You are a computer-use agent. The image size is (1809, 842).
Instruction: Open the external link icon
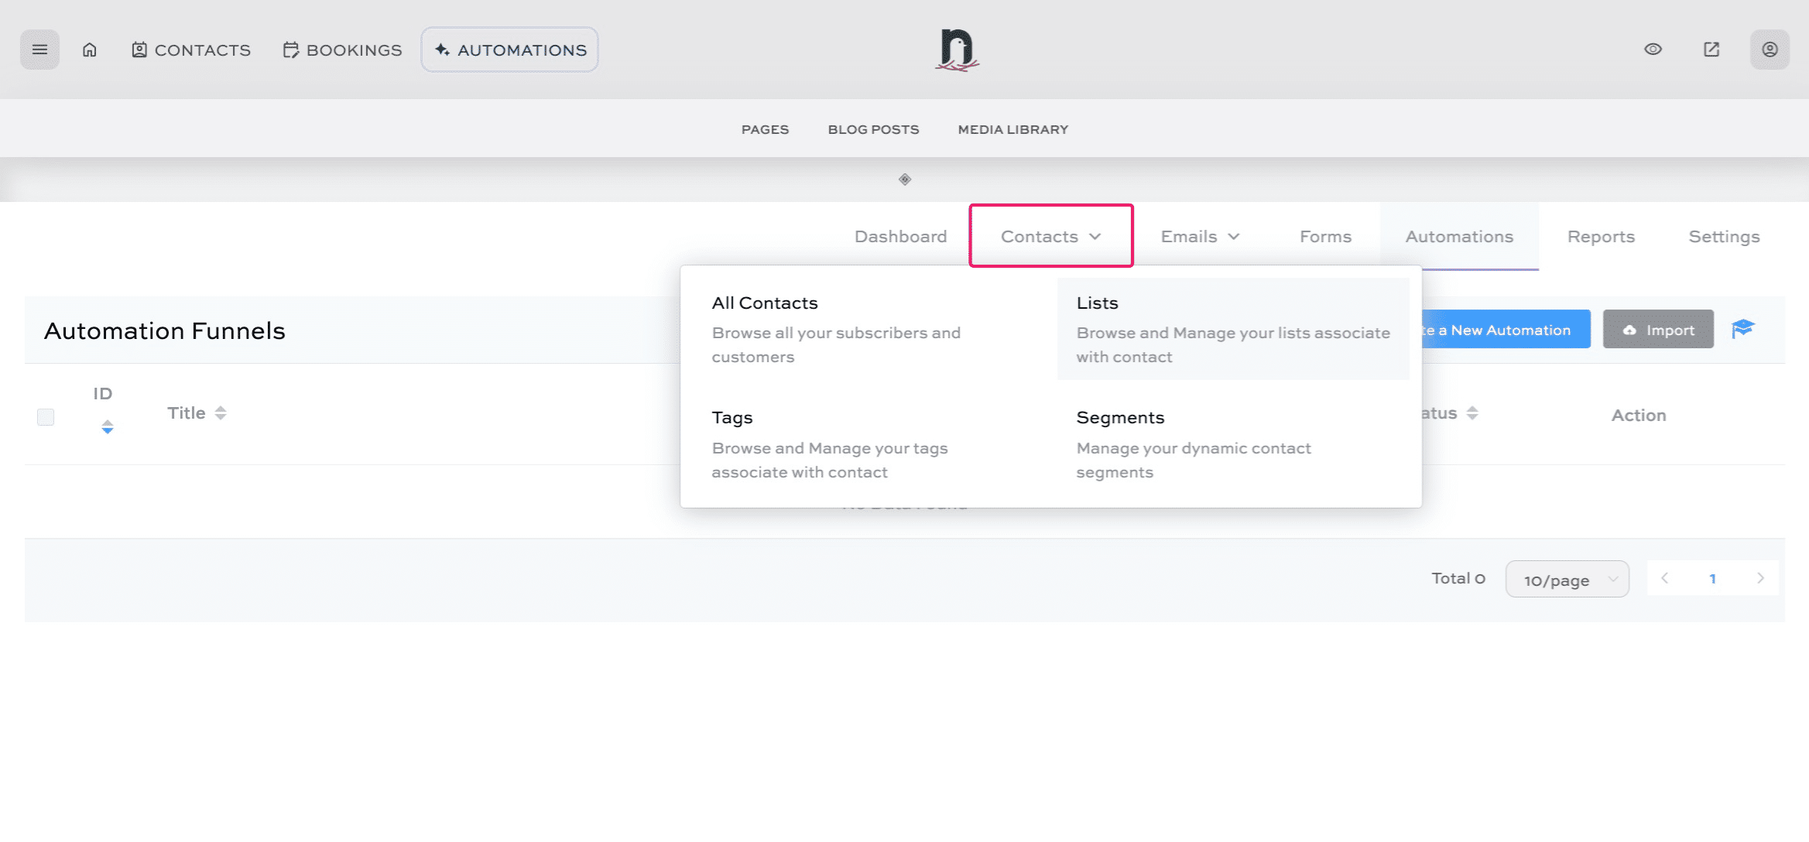coord(1711,50)
